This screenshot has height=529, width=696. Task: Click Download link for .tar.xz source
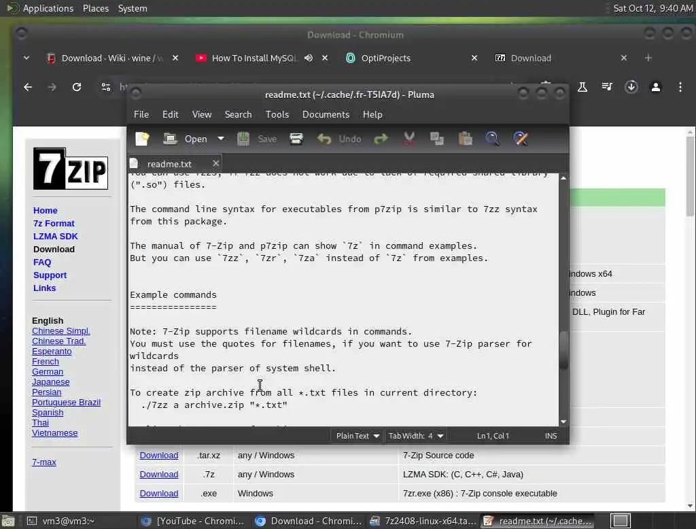click(x=159, y=456)
